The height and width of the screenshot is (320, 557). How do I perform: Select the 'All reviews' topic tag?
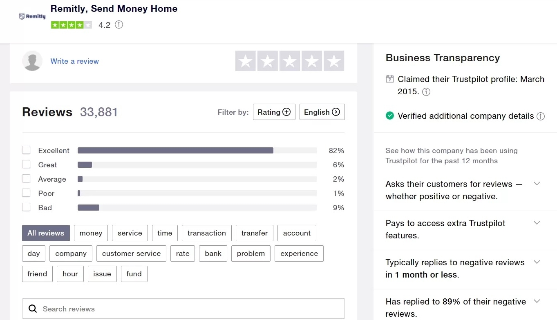(x=46, y=233)
